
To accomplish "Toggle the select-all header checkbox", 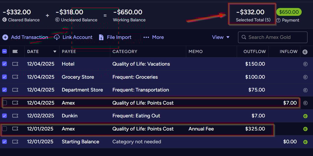I will 5,51.
